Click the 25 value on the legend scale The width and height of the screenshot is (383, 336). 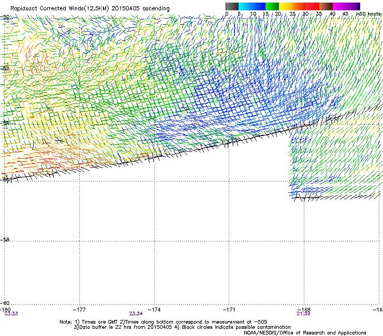click(292, 14)
